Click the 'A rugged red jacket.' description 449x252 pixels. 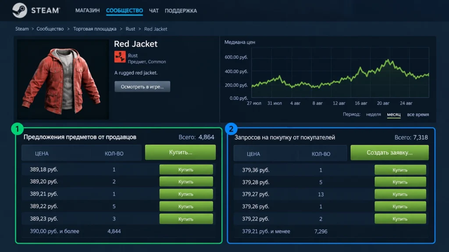tap(136, 73)
